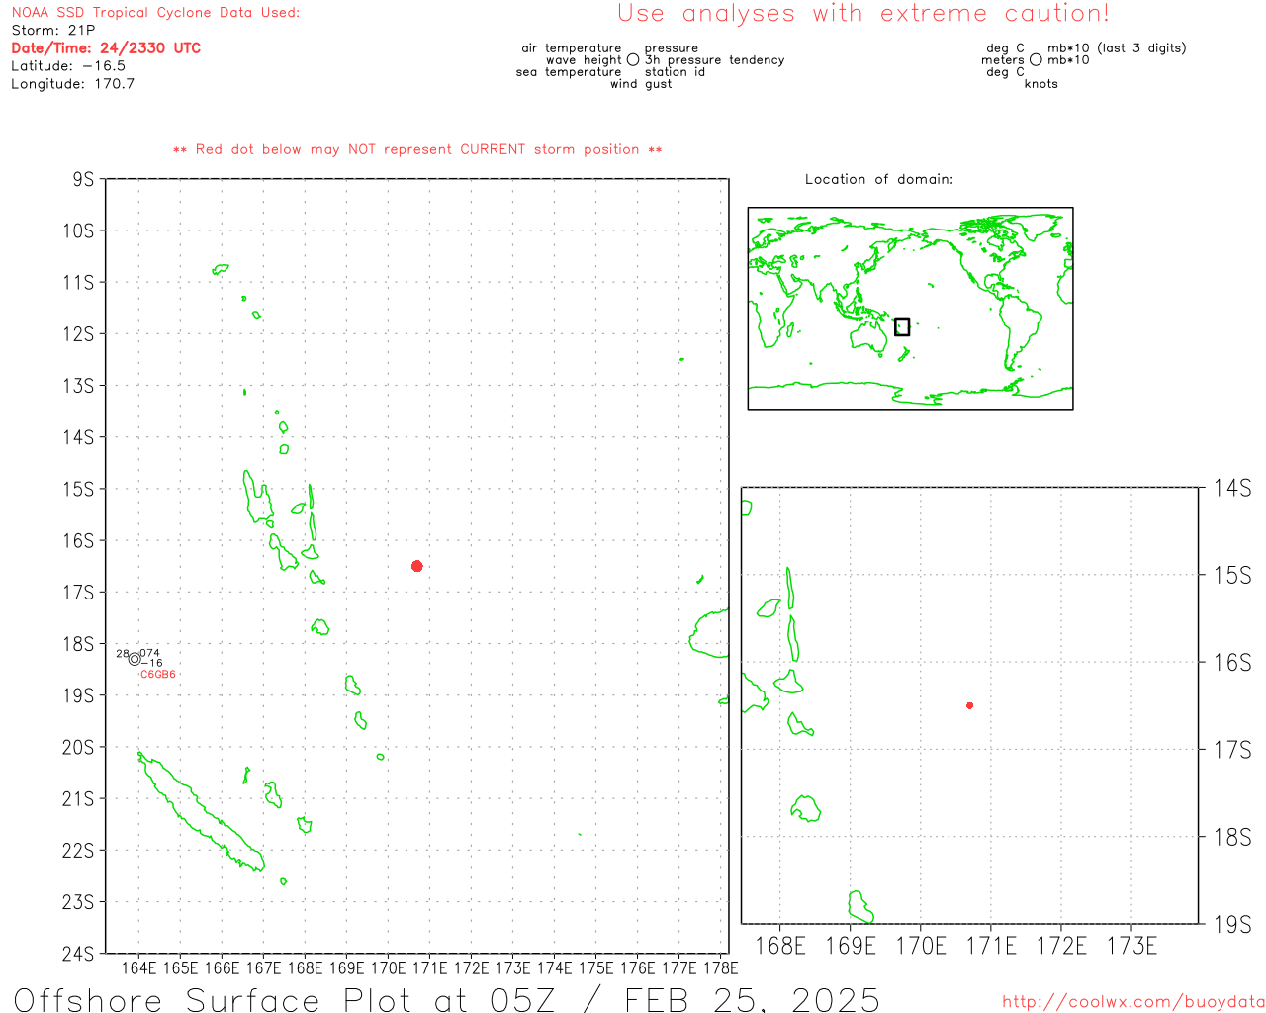Click the '21S' latitude axis label
Screen dimensions: 1266x1013
78,799
